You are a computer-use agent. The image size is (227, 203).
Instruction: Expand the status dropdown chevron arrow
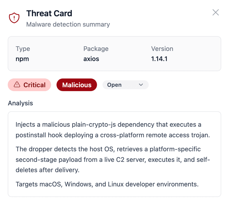pyautogui.click(x=141, y=85)
